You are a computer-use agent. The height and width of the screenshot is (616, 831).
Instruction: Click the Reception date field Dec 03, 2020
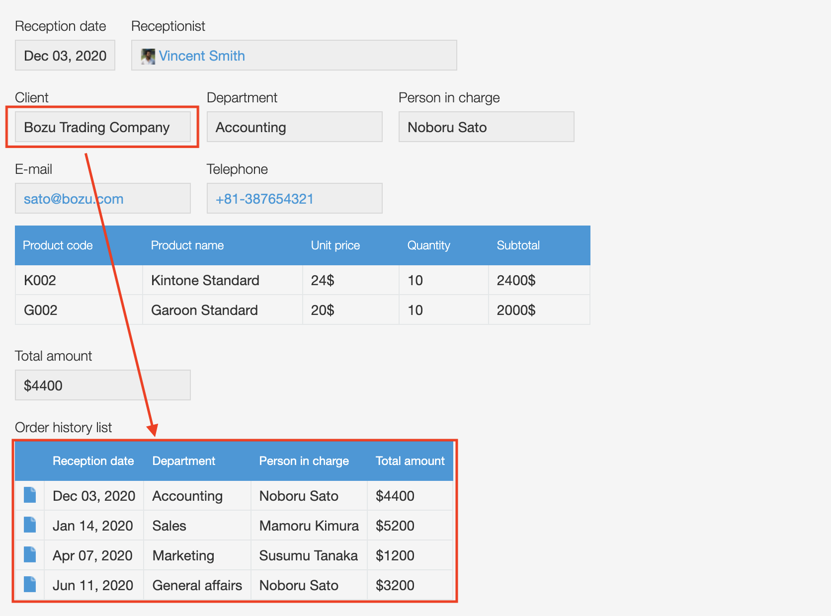65,56
